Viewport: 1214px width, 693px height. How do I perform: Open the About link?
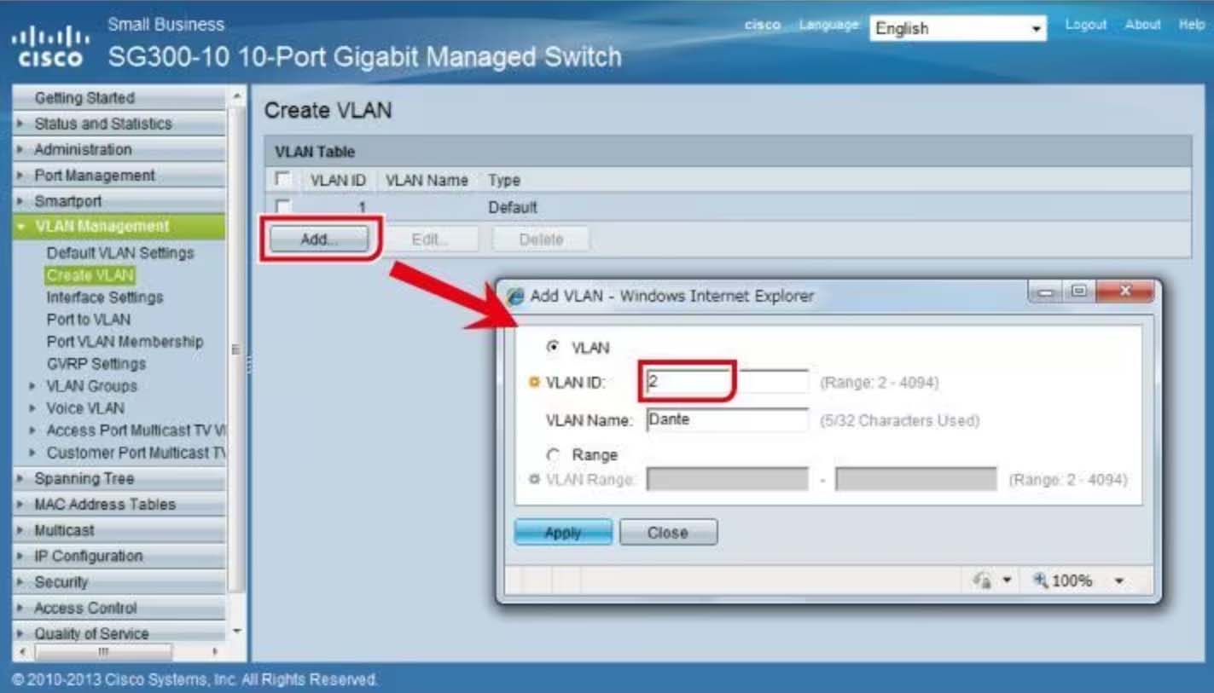click(x=1142, y=25)
